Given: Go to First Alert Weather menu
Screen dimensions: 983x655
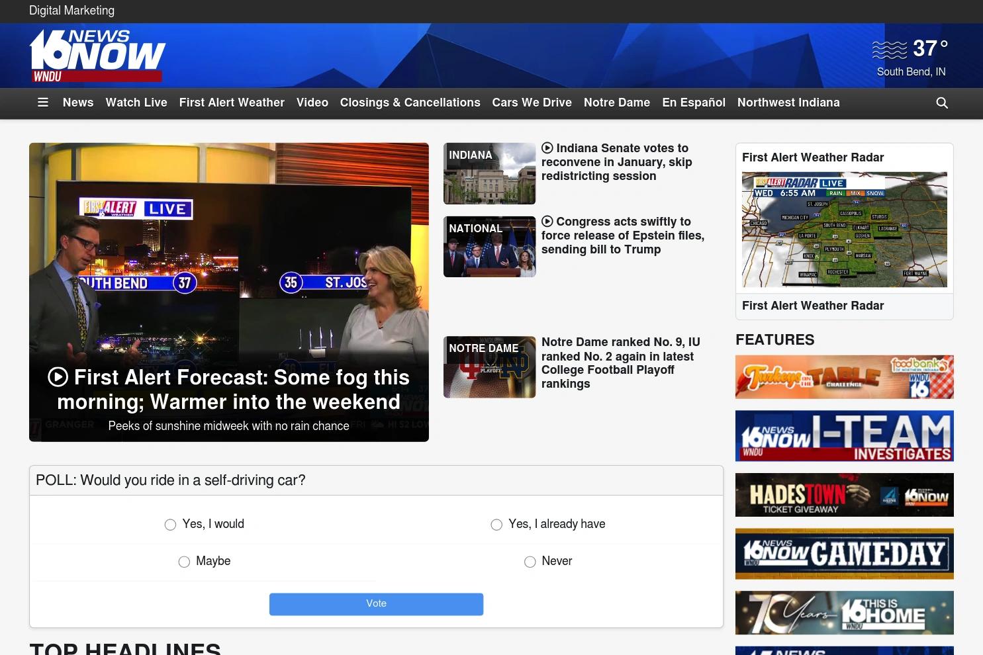Looking at the screenshot, I should point(232,103).
